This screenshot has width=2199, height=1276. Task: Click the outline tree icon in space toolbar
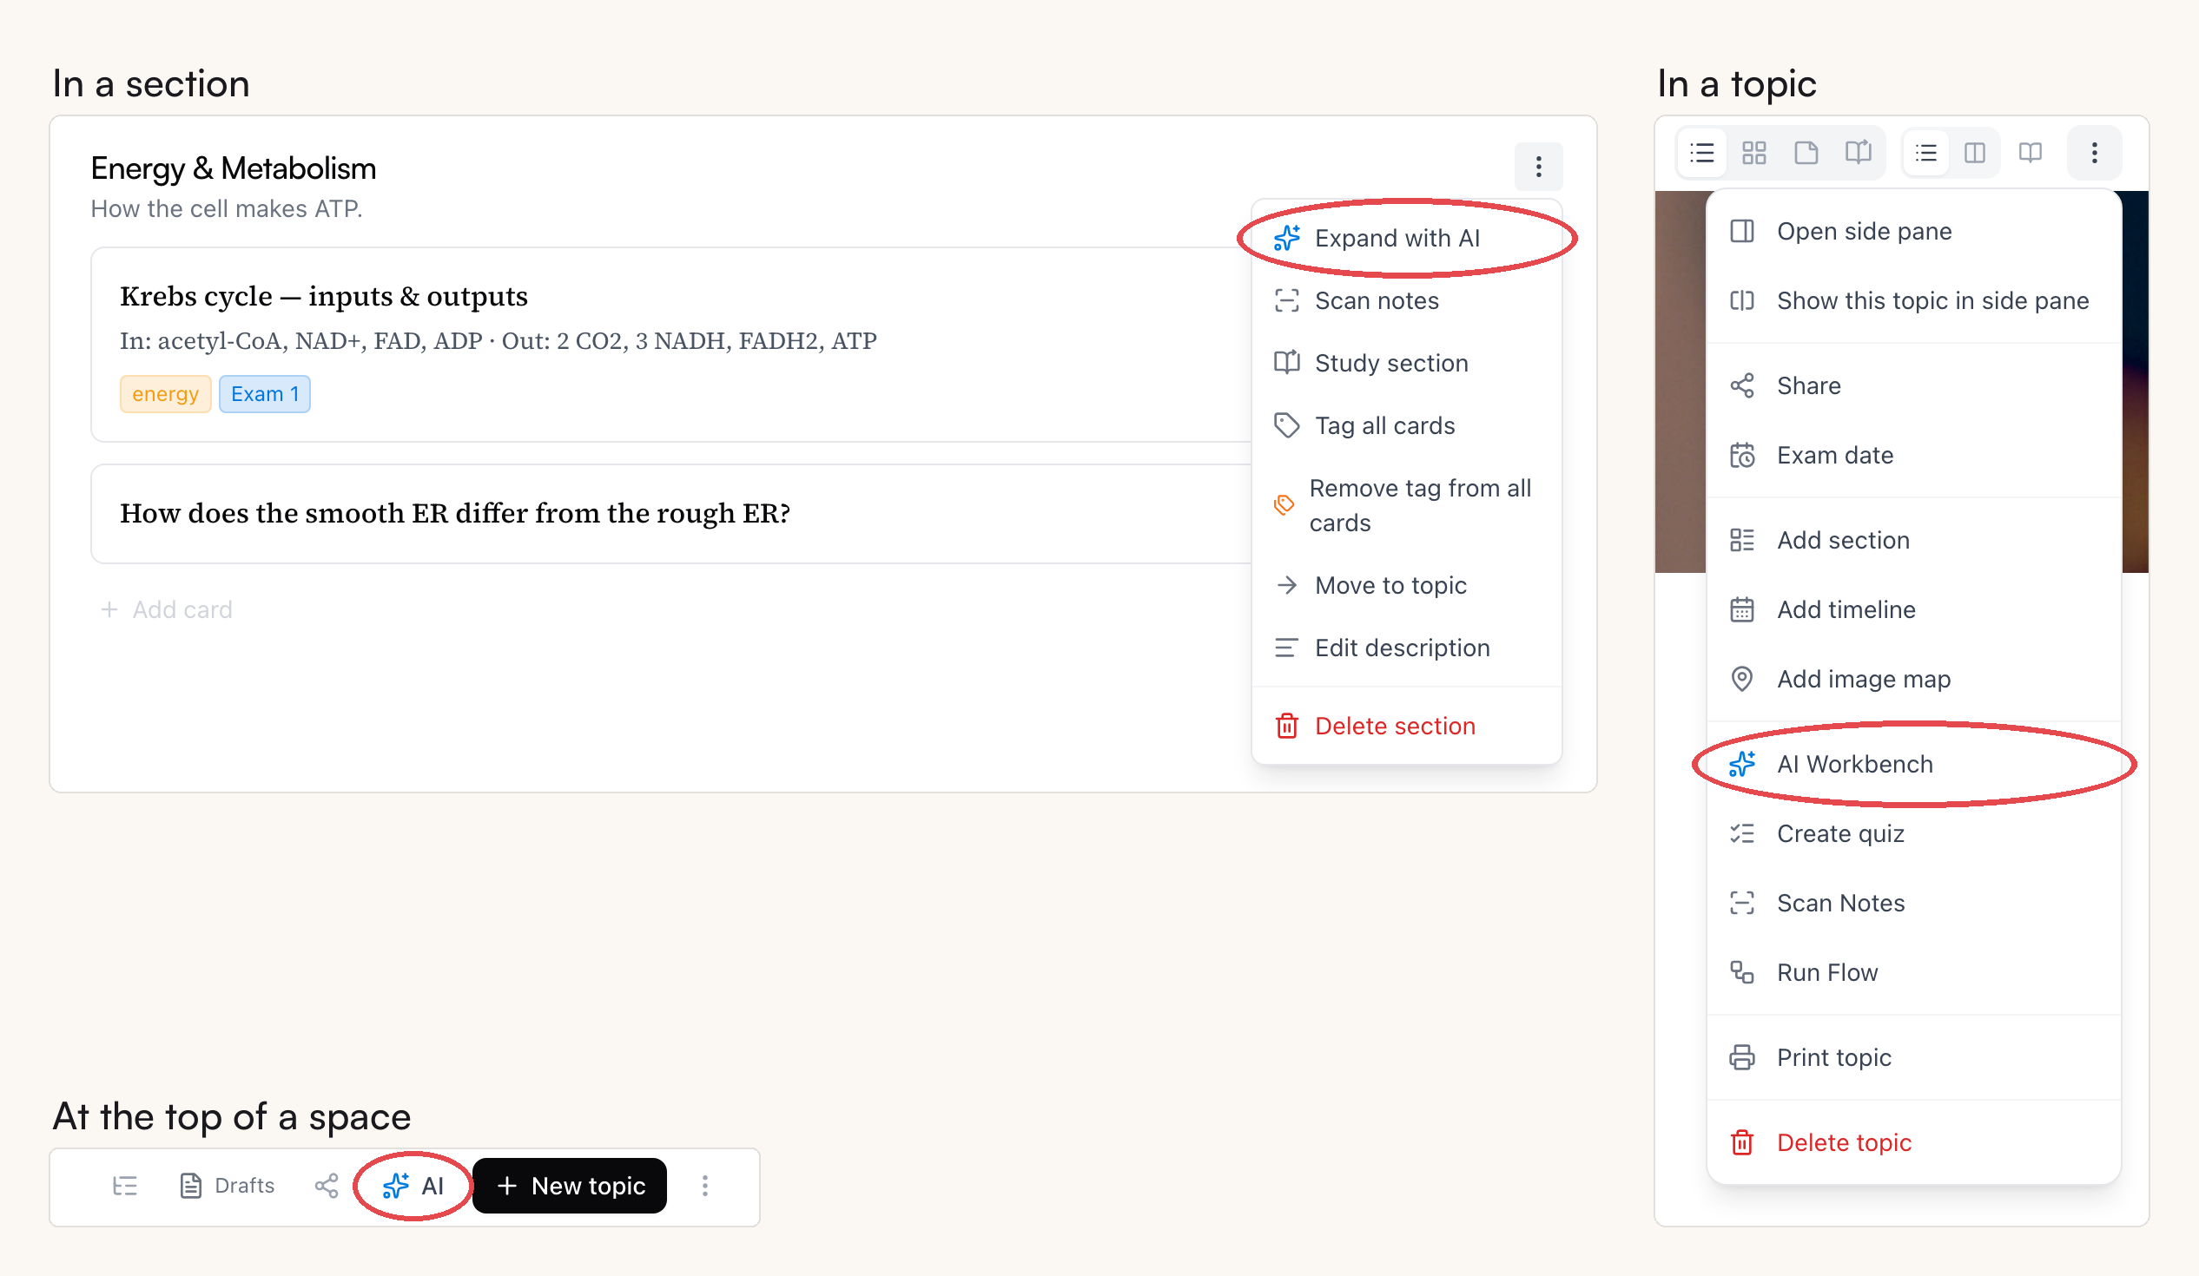125,1187
